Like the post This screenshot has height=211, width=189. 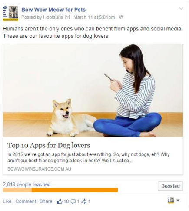[7, 201]
